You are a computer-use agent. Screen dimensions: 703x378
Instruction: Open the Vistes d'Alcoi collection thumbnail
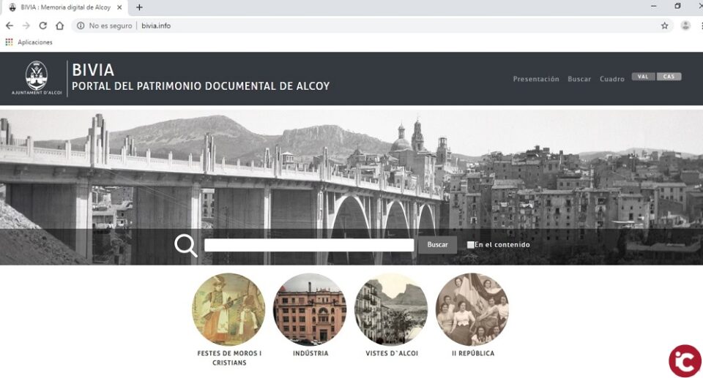(x=391, y=309)
